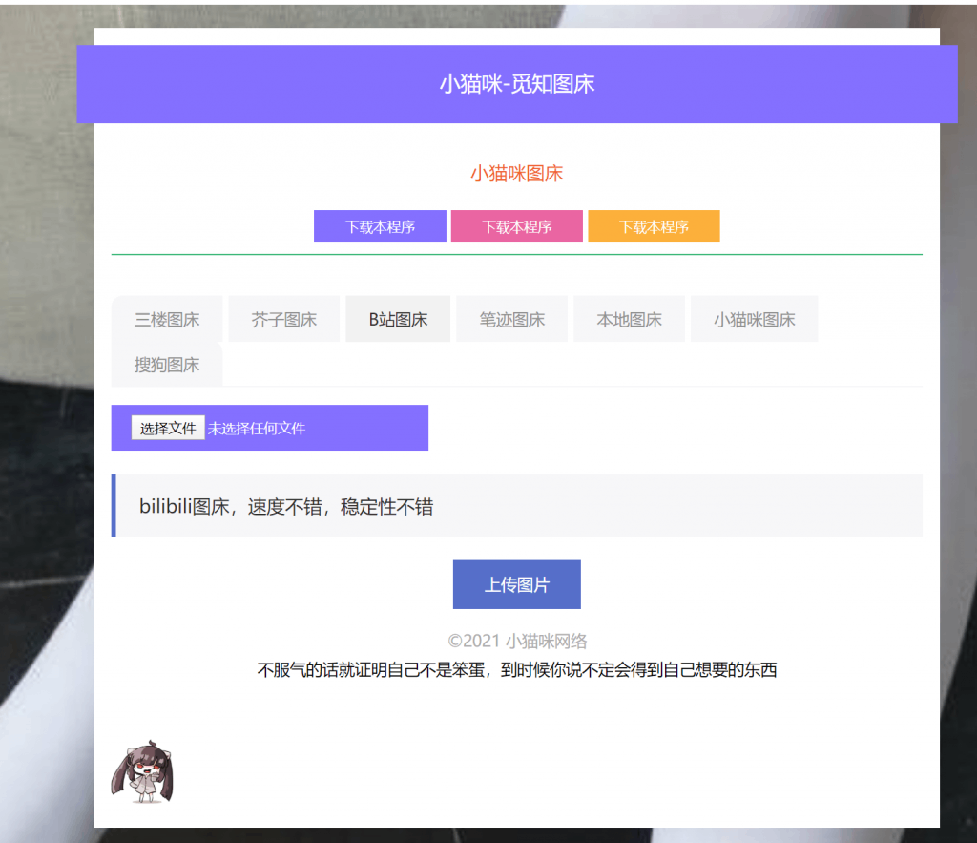Click the 小猫咪-觅知图床 purple header banner
Image resolution: width=977 pixels, height=843 pixels.
[516, 84]
